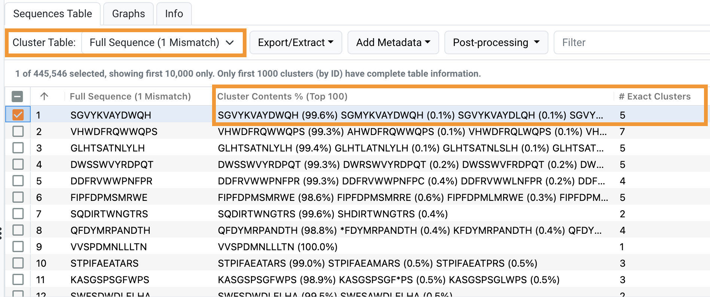This screenshot has width=710, height=297.
Task: Select the sequence cell VHWDFRQWWQPS
Action: pyautogui.click(x=114, y=132)
